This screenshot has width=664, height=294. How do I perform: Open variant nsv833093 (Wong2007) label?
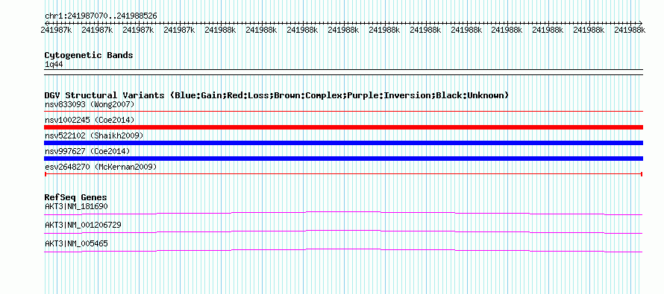[90, 104]
